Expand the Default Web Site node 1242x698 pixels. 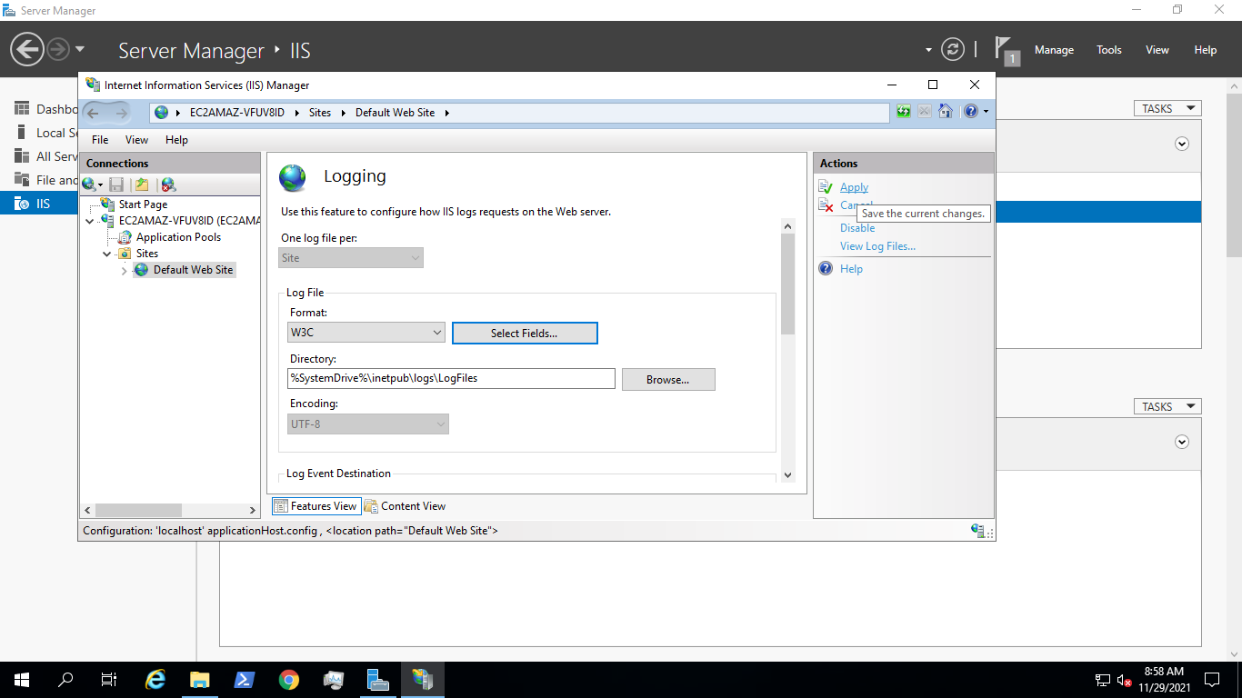pyautogui.click(x=124, y=269)
